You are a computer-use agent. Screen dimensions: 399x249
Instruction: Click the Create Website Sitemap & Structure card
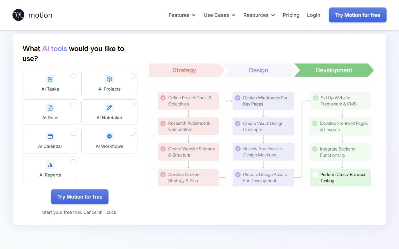click(188, 152)
